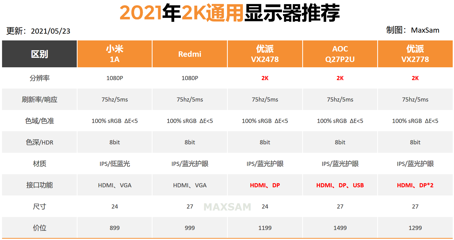Click the 分辨率 row label
This screenshot has width=454, height=240.
click(39, 78)
